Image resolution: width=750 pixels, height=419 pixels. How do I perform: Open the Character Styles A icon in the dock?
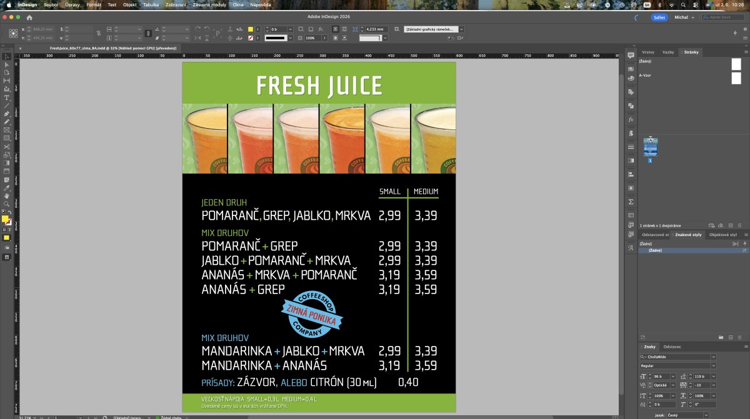coord(631,248)
